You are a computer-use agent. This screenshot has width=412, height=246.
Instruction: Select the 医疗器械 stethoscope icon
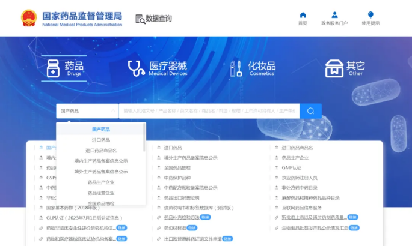coord(137,68)
